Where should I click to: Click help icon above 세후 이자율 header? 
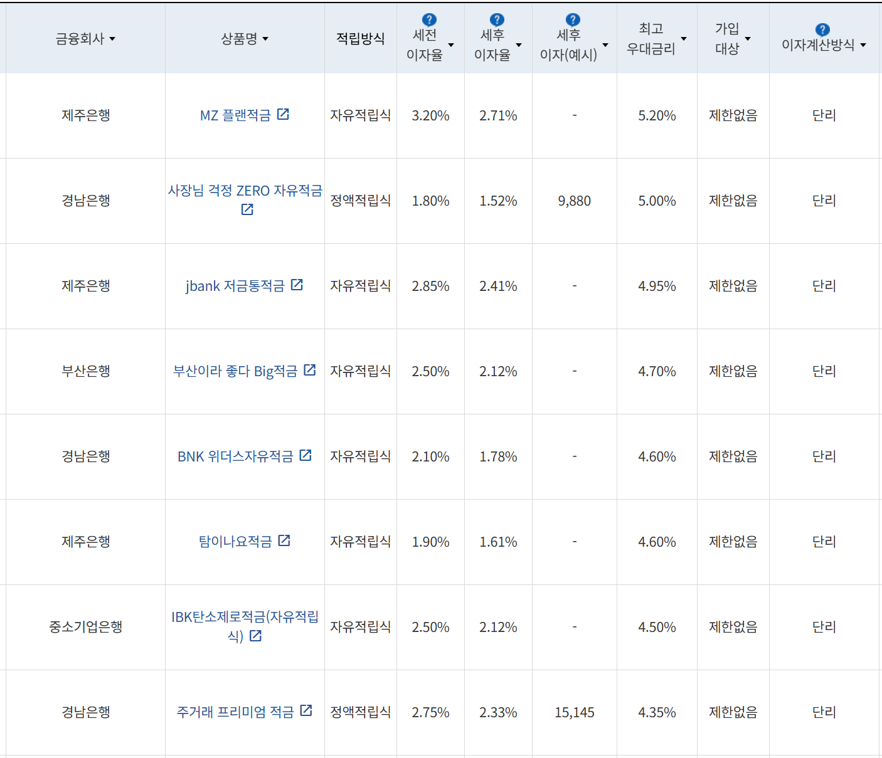[497, 20]
